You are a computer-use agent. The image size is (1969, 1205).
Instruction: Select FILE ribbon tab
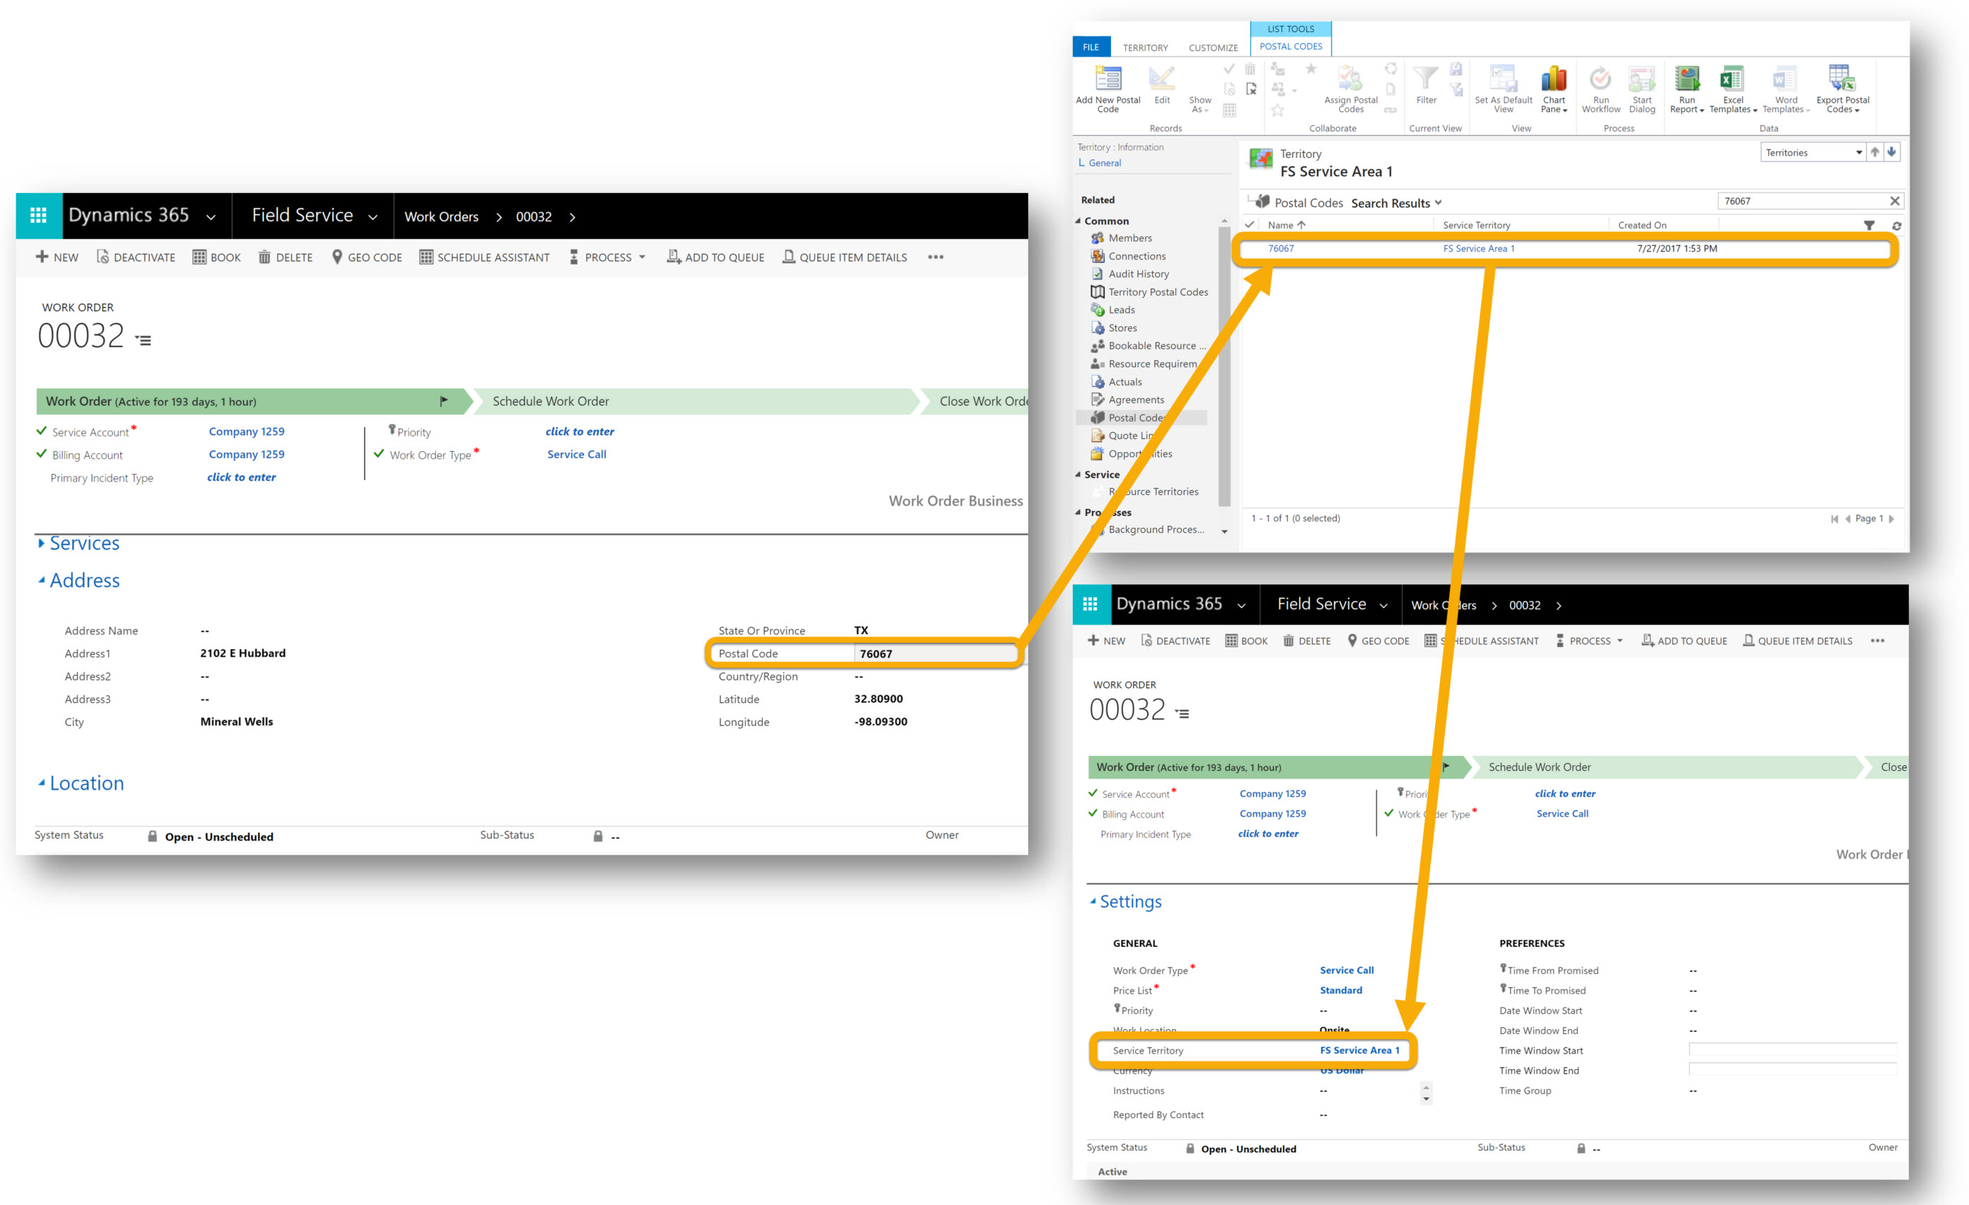[x=1091, y=47]
